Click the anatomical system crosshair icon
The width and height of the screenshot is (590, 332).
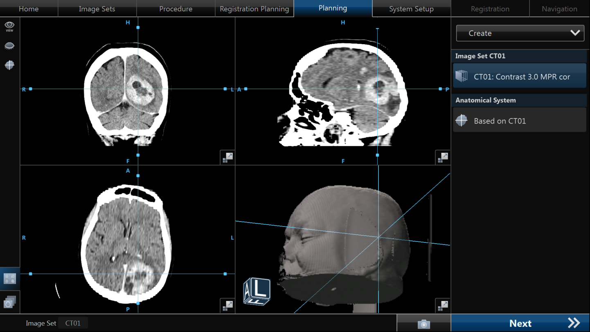click(x=462, y=121)
